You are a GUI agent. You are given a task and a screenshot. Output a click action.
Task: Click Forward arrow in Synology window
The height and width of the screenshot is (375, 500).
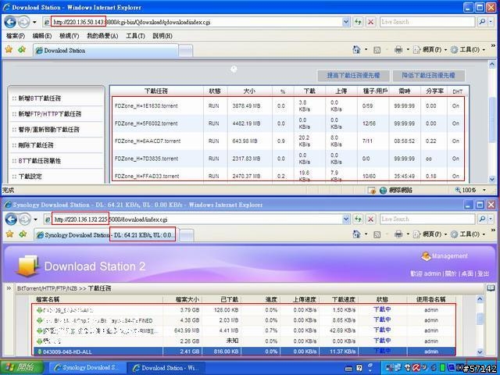[x=24, y=220]
